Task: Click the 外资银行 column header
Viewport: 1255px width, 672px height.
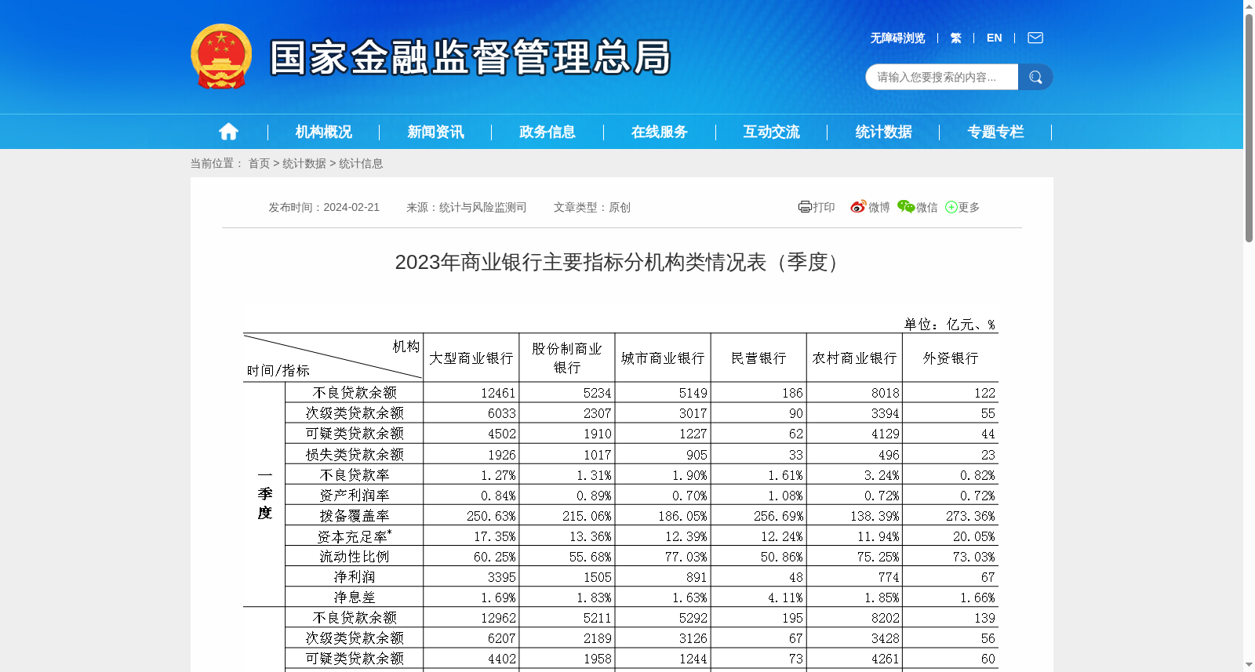Action: (951, 358)
